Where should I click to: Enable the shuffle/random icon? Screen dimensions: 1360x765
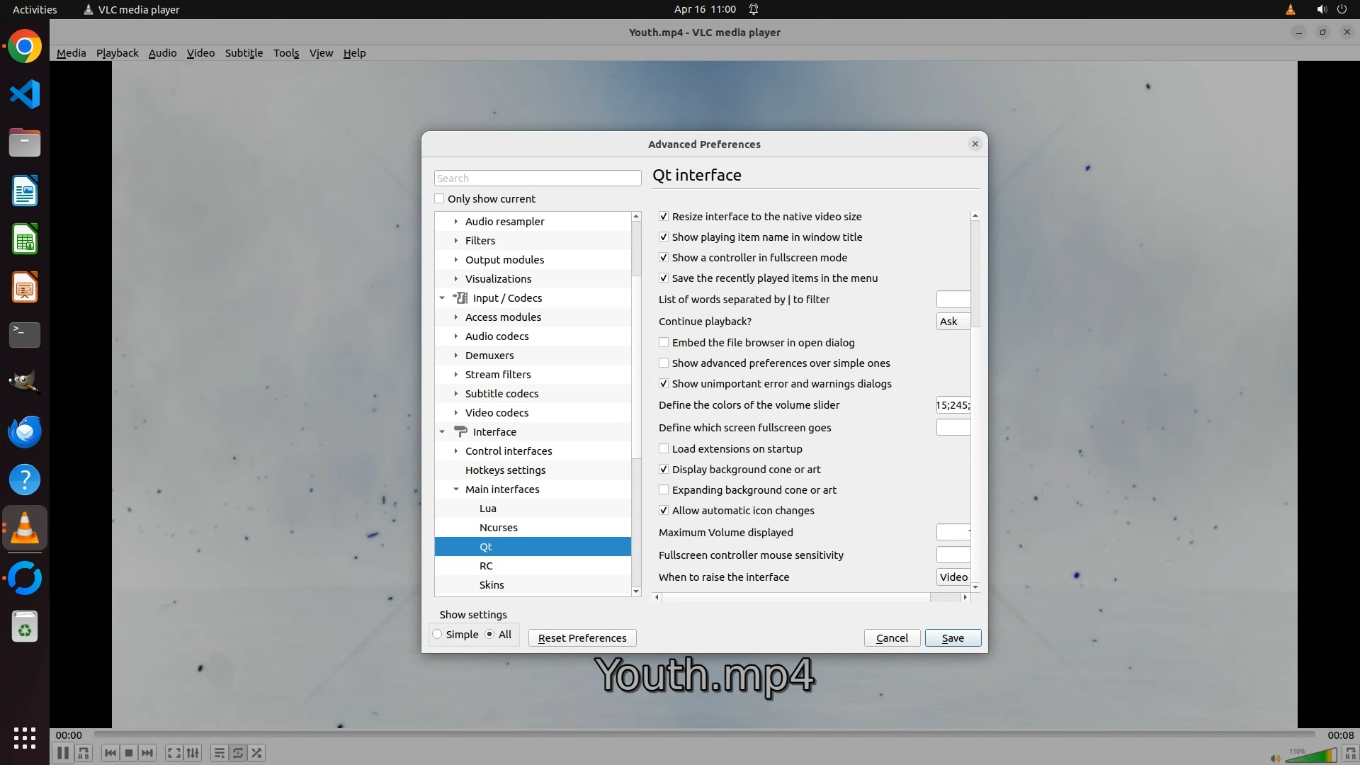pyautogui.click(x=257, y=753)
